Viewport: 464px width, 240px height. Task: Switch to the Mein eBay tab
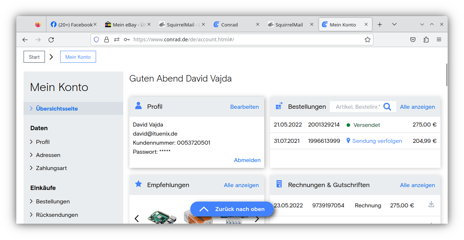click(x=125, y=25)
